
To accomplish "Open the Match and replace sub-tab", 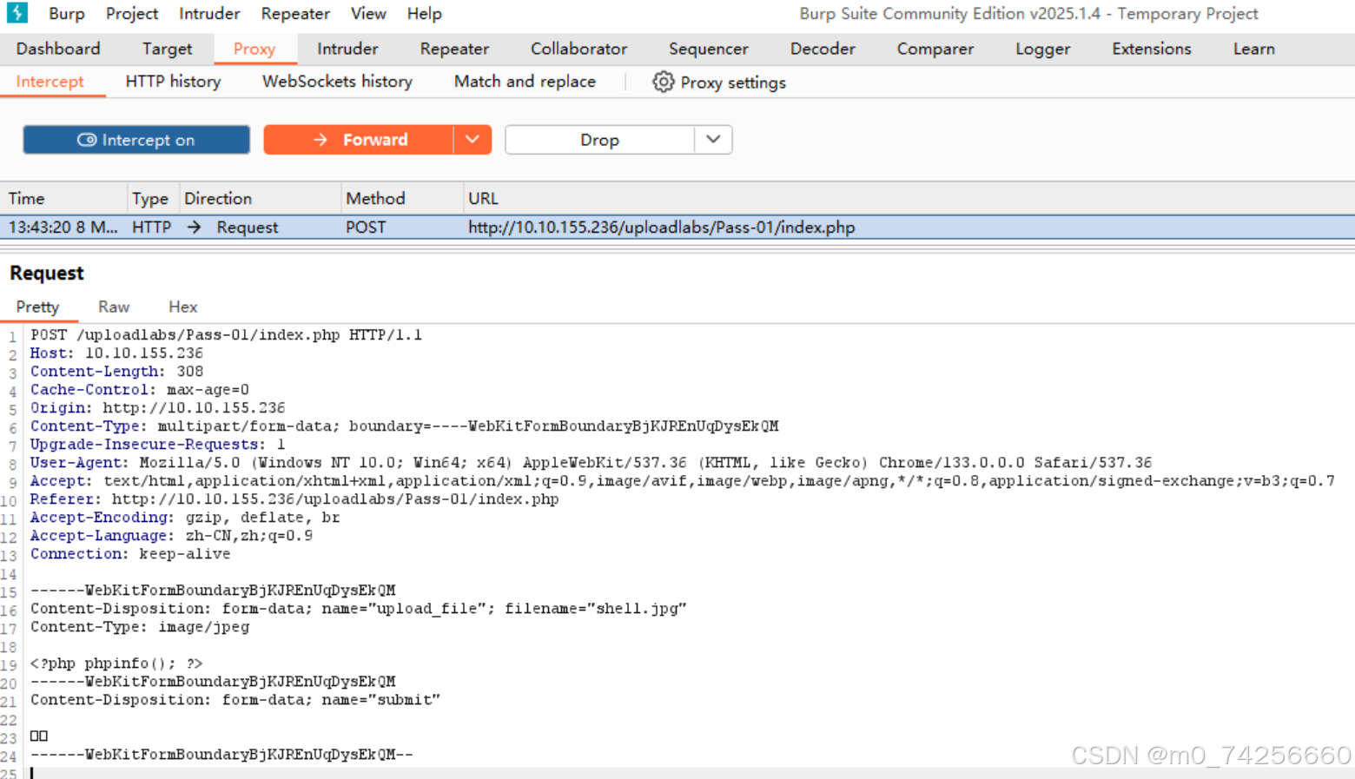I will 525,82.
